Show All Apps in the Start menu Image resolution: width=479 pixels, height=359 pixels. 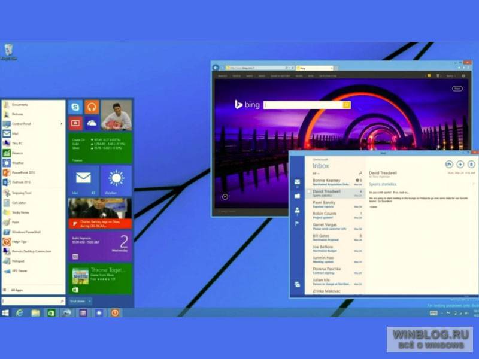point(34,290)
